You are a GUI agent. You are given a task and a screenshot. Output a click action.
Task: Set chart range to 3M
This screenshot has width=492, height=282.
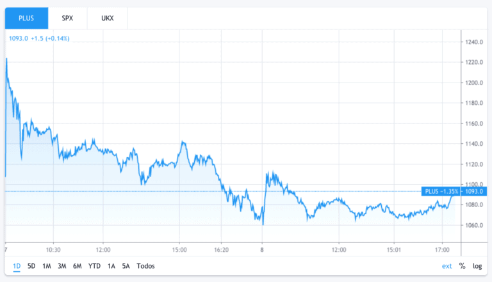tap(61, 266)
